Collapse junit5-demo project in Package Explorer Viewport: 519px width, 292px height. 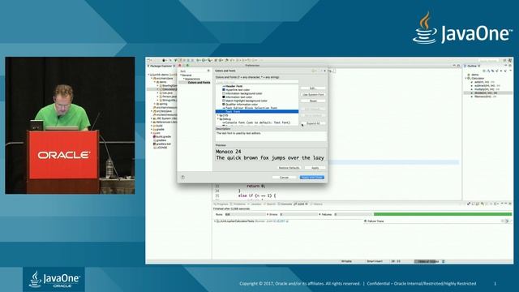click(148, 75)
